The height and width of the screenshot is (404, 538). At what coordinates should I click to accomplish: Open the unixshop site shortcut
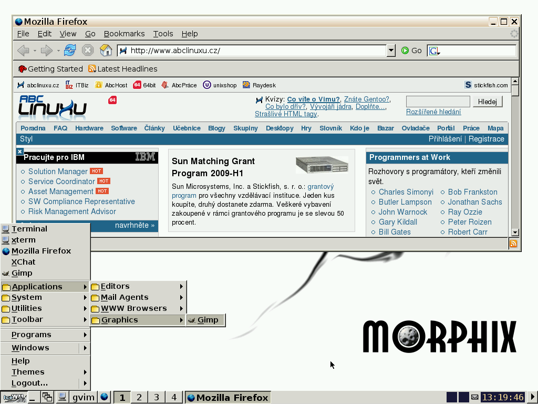coord(220,85)
